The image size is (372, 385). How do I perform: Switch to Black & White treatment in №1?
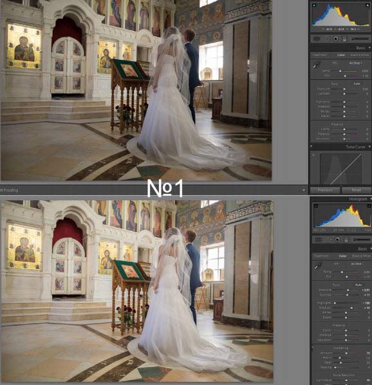pos(360,55)
